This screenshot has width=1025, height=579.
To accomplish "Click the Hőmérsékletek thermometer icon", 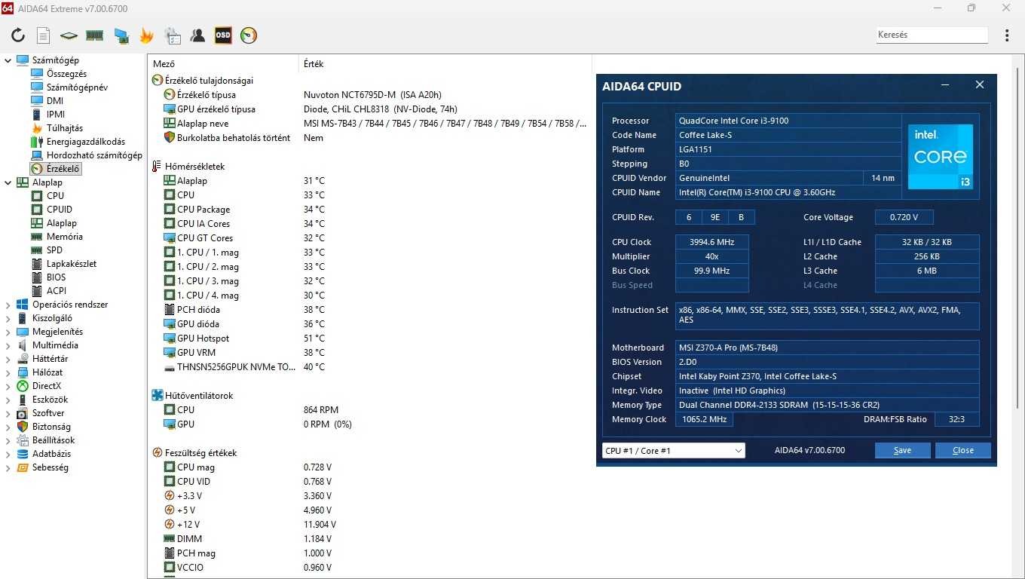I will pos(157,167).
